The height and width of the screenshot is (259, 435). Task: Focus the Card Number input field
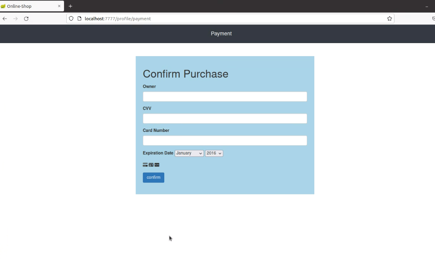coord(225,140)
